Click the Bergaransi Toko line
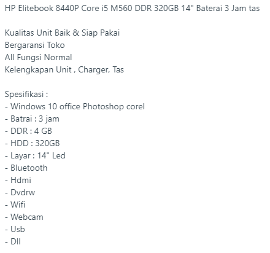This screenshot has width=270, height=253. coord(34,45)
